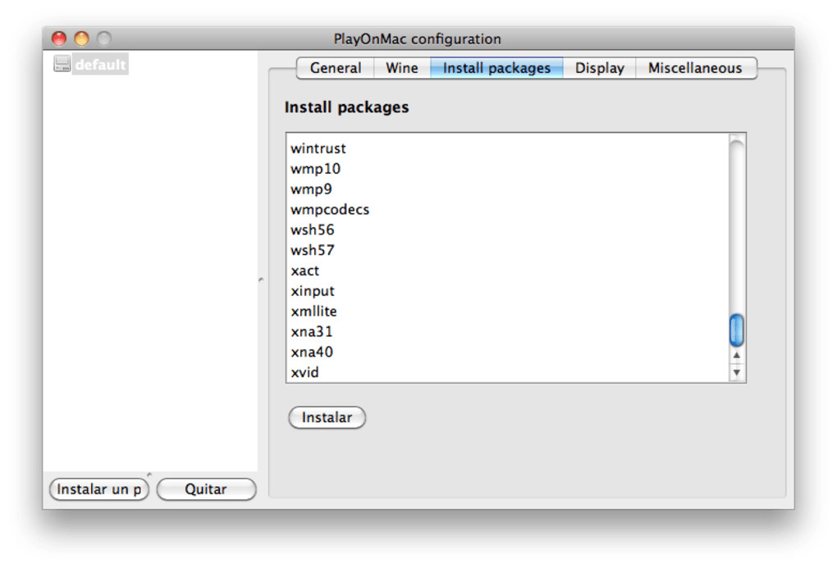Choose wmp10 from the package list

click(316, 169)
